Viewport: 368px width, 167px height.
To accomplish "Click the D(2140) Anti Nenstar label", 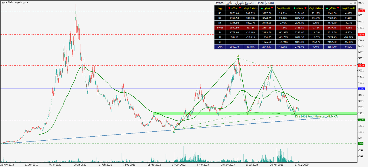I will [x=316, y=116].
